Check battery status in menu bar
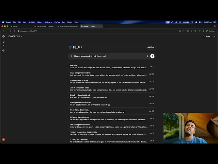218x164 pixels. (x=186, y=22)
